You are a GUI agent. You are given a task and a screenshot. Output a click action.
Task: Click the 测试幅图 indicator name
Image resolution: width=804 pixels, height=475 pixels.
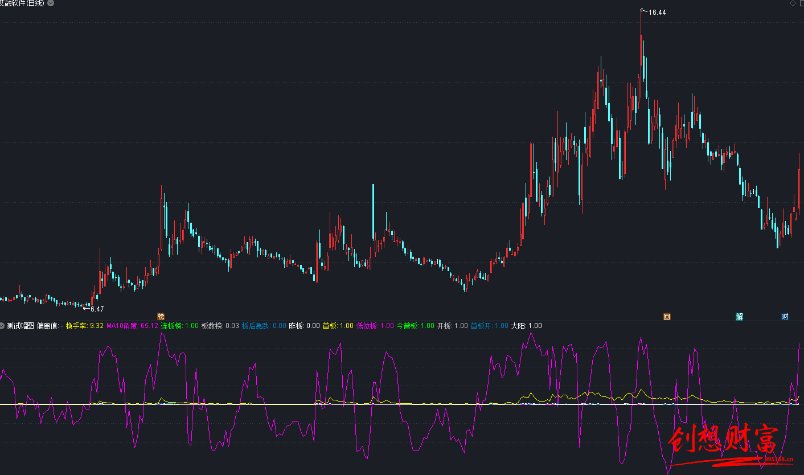pos(20,326)
